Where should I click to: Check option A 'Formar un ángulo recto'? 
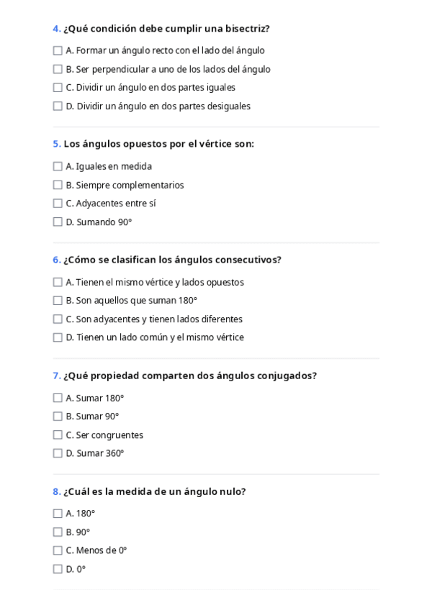coord(58,51)
